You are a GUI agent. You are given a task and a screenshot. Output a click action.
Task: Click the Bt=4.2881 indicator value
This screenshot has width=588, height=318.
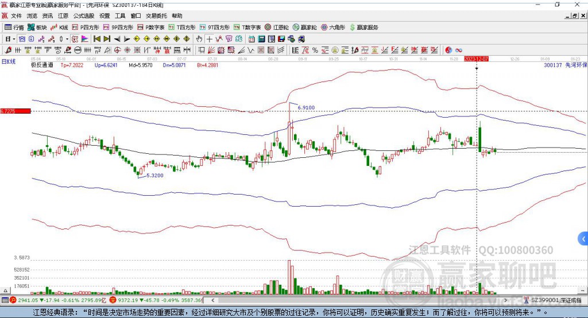pyautogui.click(x=207, y=65)
